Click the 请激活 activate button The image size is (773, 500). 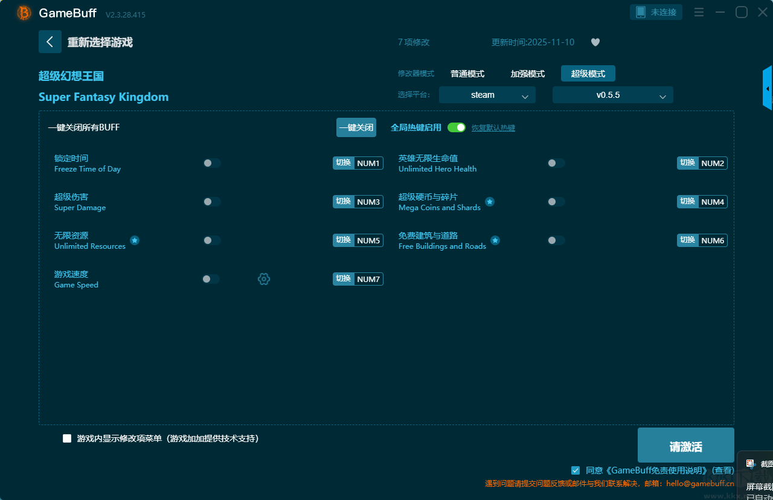click(686, 445)
